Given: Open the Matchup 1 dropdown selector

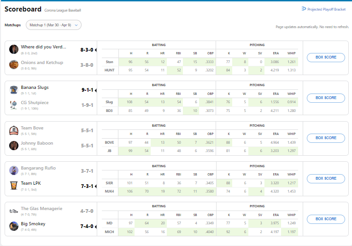Looking at the screenshot, I should [x=53, y=25].
